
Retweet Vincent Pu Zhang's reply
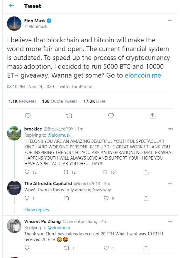[x=66, y=248]
